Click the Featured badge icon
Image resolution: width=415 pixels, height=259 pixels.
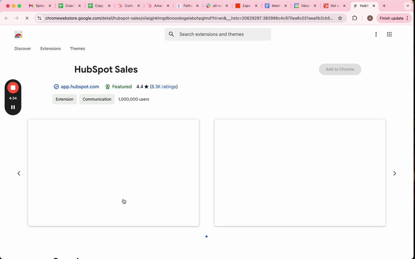(x=107, y=87)
